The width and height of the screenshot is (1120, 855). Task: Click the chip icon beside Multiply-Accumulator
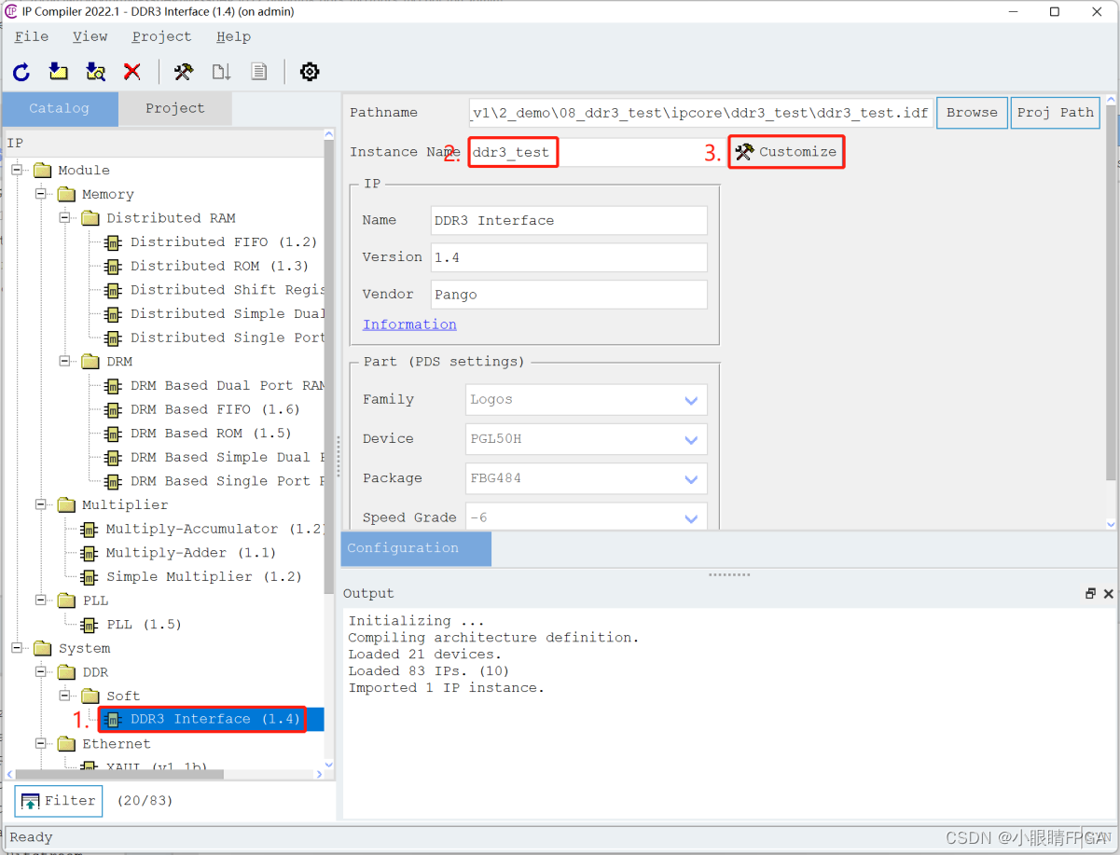tap(90, 530)
